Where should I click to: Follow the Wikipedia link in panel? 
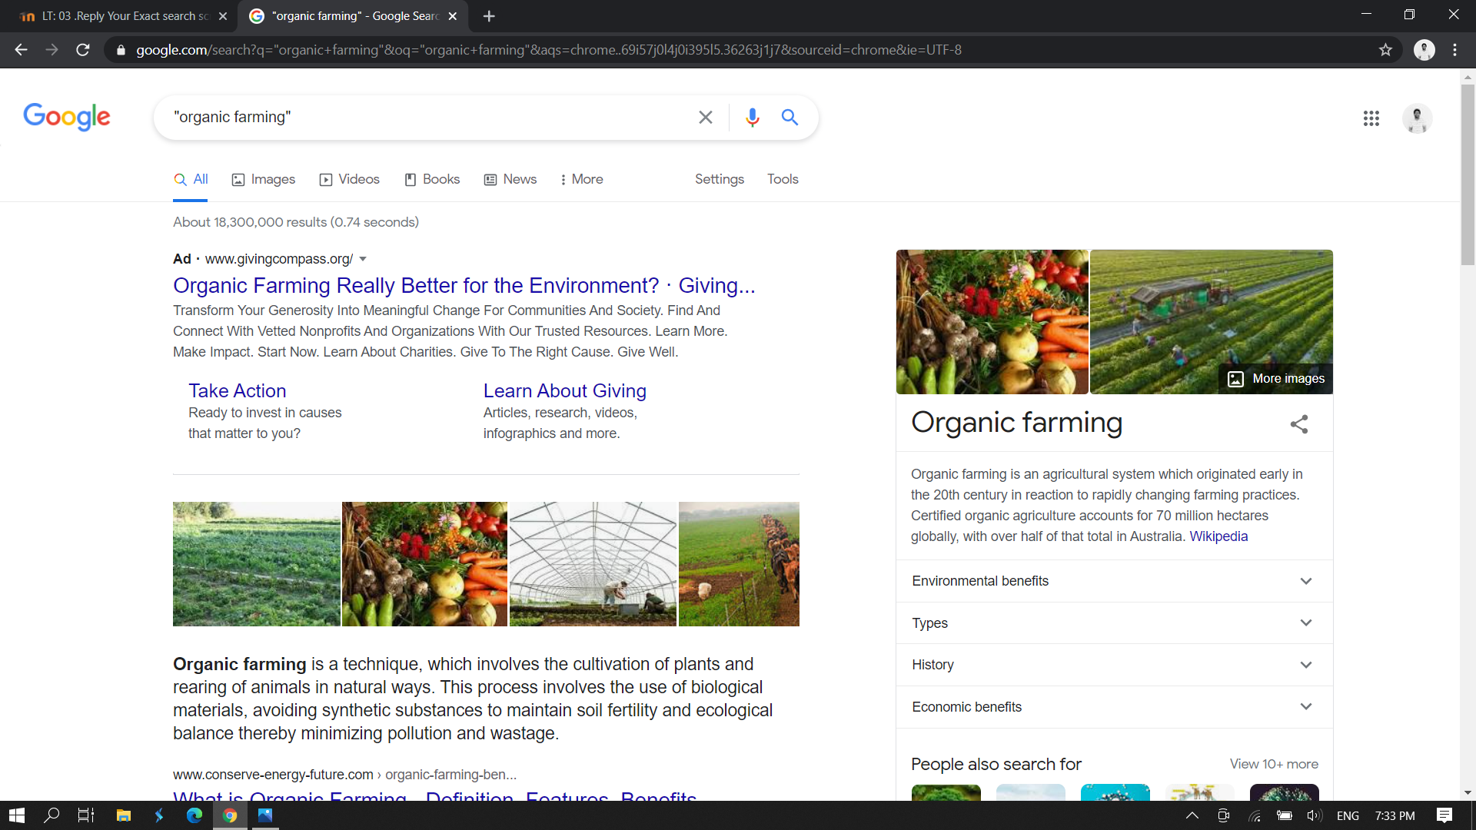pos(1218,536)
